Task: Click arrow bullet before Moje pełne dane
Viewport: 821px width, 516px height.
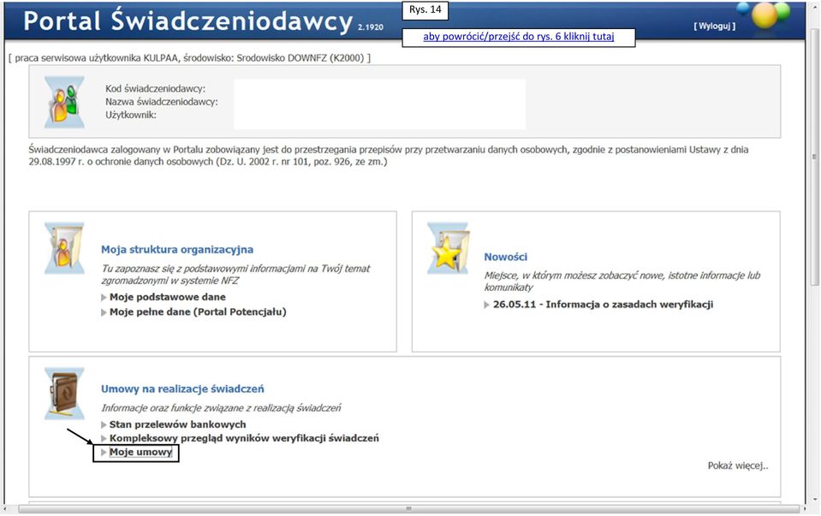Action: click(104, 312)
